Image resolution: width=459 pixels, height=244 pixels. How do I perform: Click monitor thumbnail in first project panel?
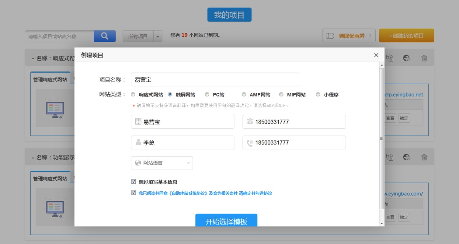coord(54,109)
